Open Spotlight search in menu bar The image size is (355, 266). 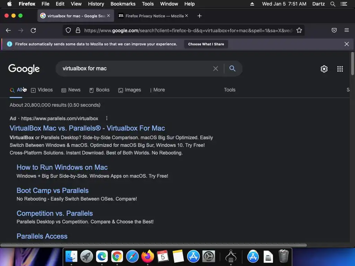(332, 4)
